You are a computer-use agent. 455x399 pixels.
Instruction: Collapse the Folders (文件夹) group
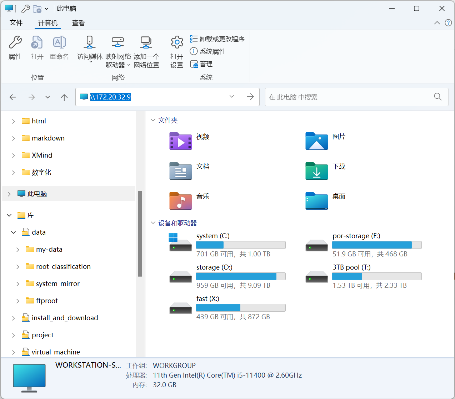coord(153,120)
